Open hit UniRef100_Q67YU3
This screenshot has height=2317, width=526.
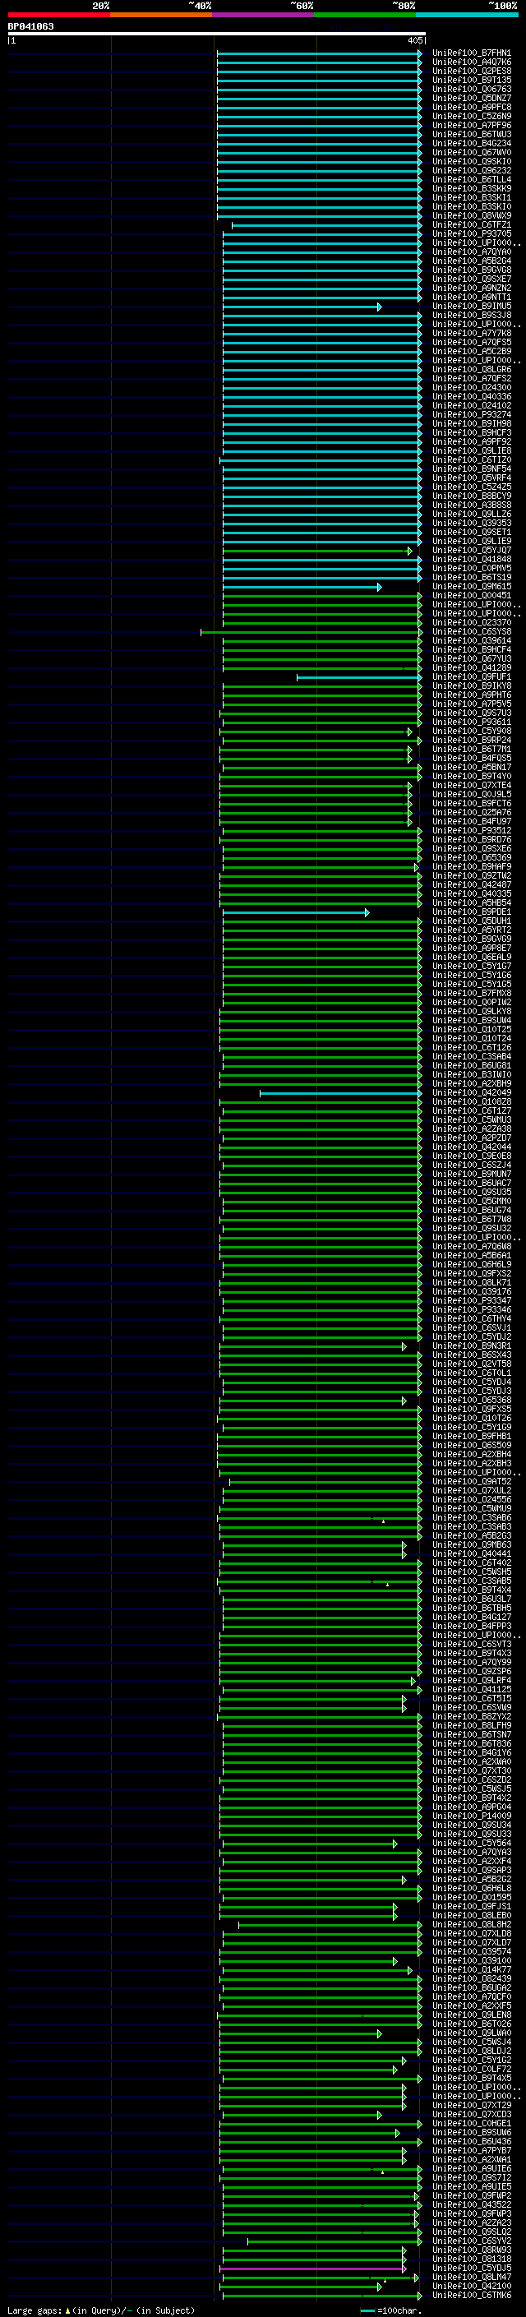(471, 658)
